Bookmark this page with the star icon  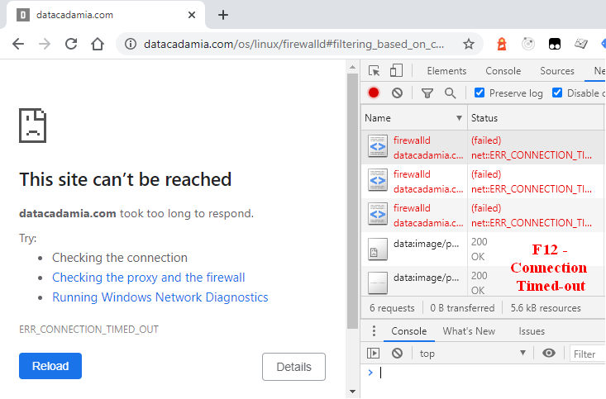pyautogui.click(x=469, y=44)
